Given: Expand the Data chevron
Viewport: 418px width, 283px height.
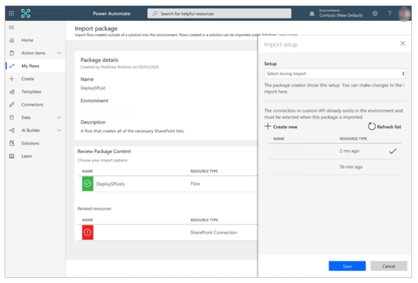Looking at the screenshot, I should (x=60, y=118).
